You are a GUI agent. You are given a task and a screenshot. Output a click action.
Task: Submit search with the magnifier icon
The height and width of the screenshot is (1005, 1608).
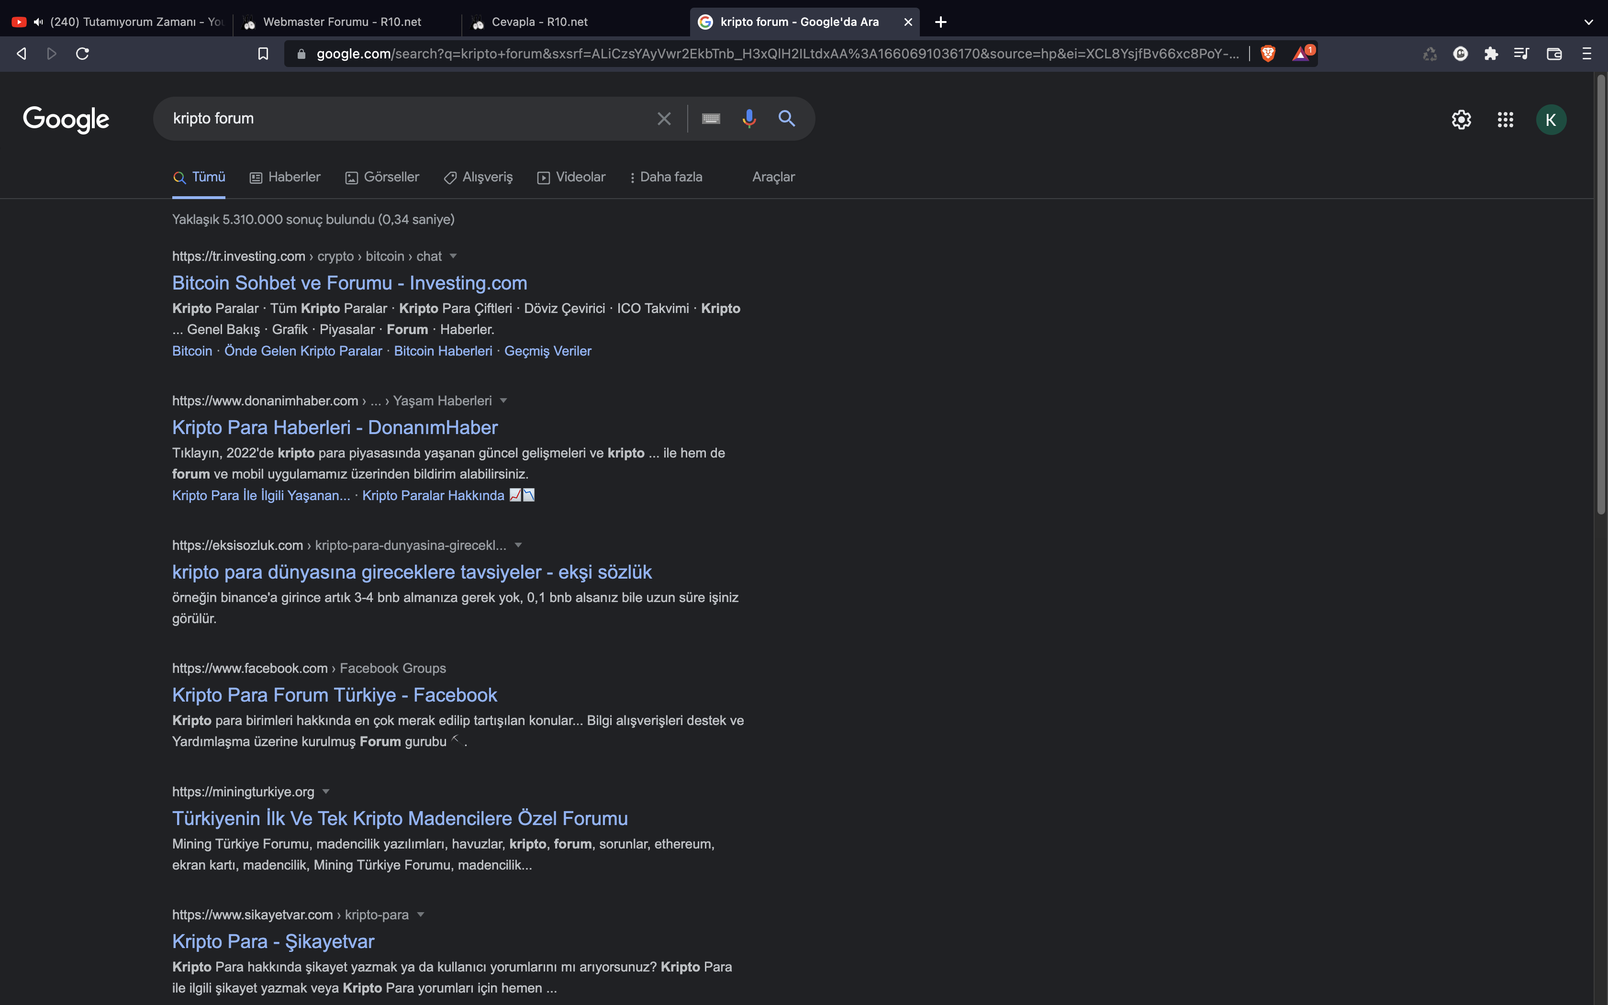click(787, 119)
